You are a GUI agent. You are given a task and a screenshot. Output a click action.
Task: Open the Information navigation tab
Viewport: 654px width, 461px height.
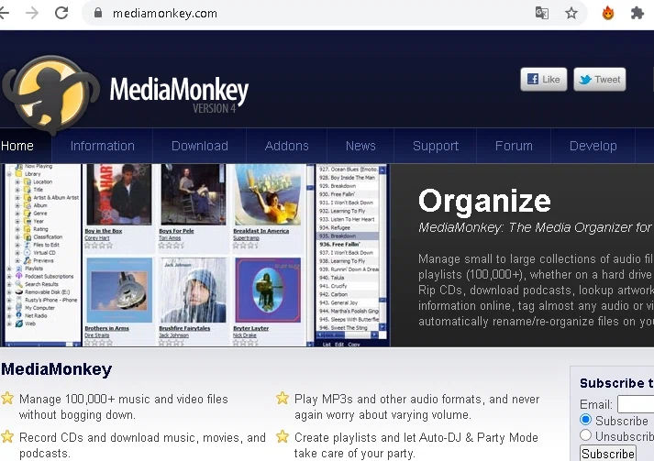pyautogui.click(x=102, y=146)
